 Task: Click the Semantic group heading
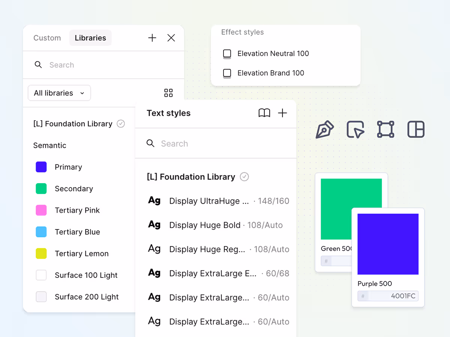50,145
